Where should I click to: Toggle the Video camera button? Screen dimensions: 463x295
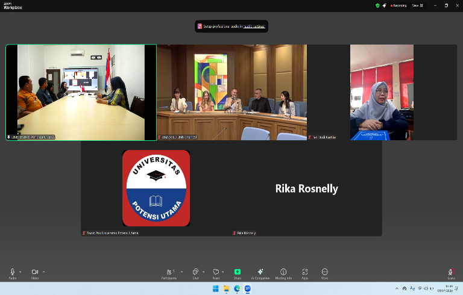[34, 272]
